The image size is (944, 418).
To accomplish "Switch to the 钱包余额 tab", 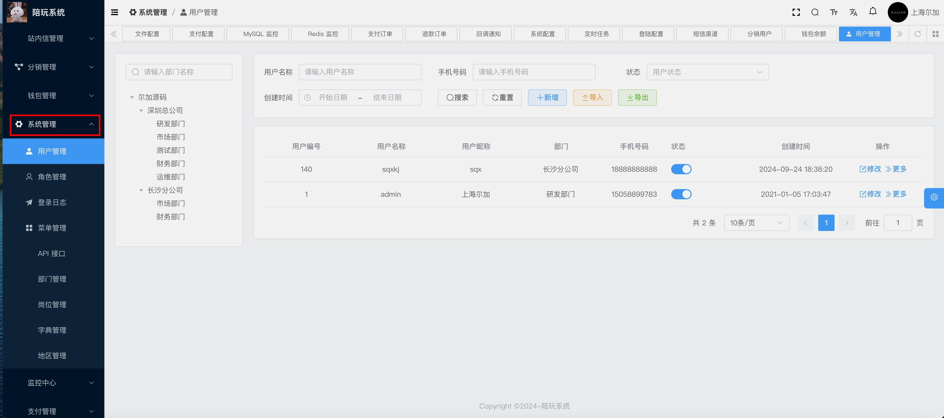I will tap(811, 34).
